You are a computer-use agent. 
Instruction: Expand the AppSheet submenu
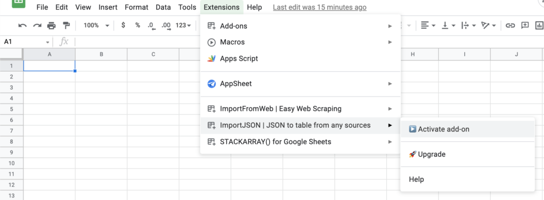coord(301,83)
